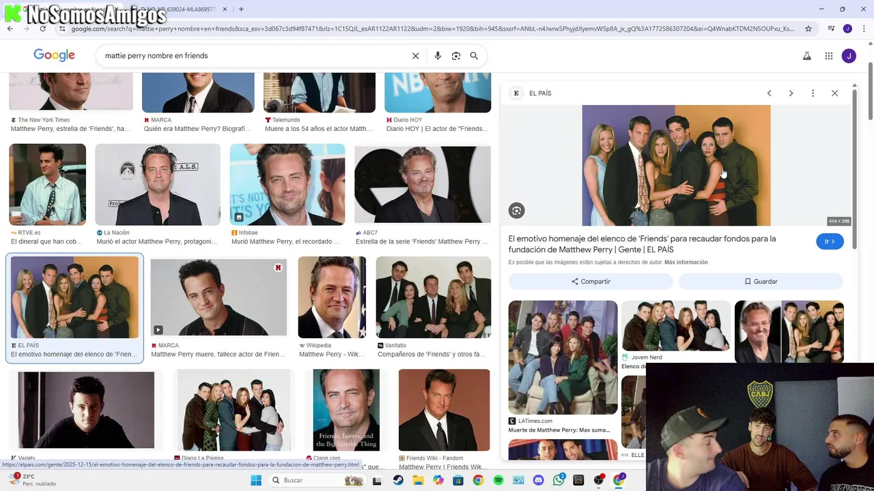Start voice search with the microphone icon
This screenshot has width=874, height=491.
click(438, 56)
